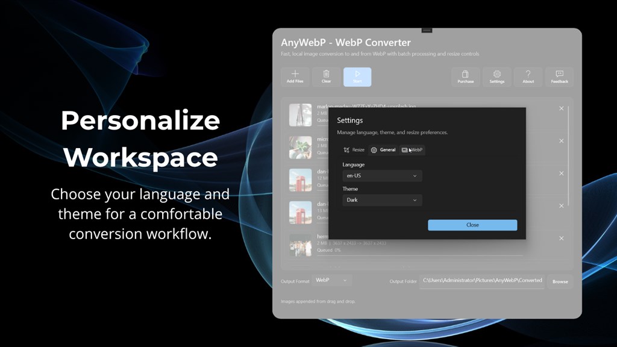Start the conversion with Start button
This screenshot has height=347, width=617.
[x=357, y=77]
